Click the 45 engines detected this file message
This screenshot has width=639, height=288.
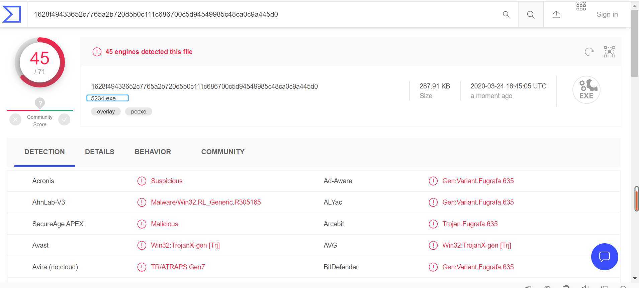click(x=149, y=52)
